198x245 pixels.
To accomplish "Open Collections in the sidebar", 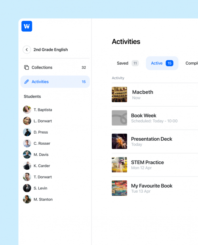I will (x=55, y=67).
